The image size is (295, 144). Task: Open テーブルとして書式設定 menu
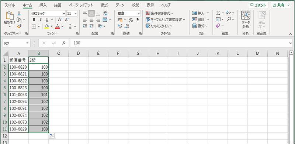(x=165, y=20)
